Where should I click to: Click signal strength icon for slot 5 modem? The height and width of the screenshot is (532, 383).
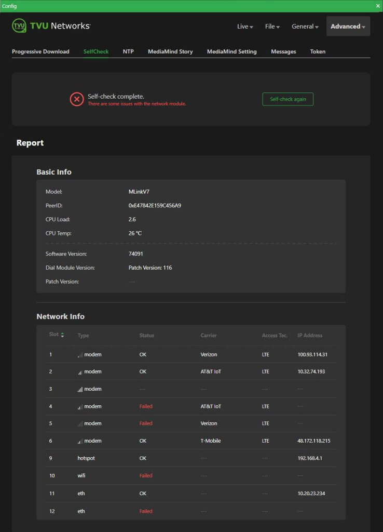pos(80,423)
